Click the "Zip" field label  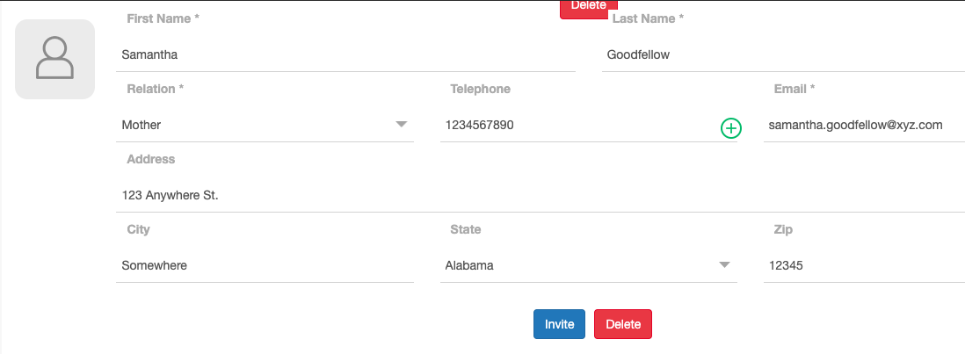pos(783,229)
